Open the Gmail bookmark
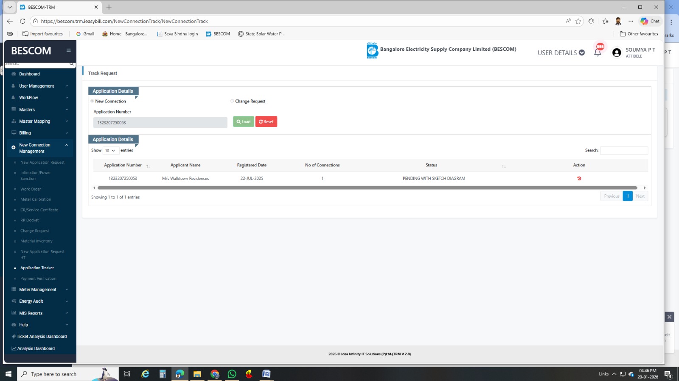679x381 pixels. (85, 34)
